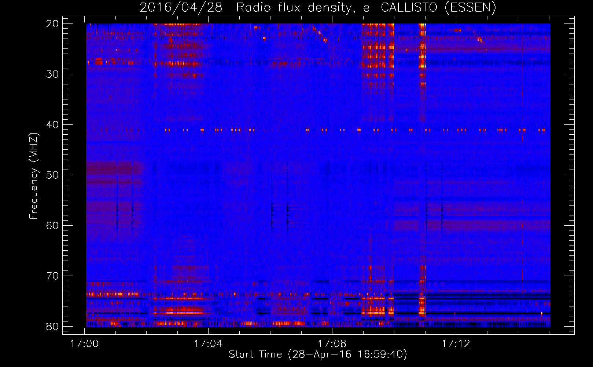Image resolution: width=593 pixels, height=367 pixels.
Task: Click the 20 frequency tick label
Action: coord(53,24)
